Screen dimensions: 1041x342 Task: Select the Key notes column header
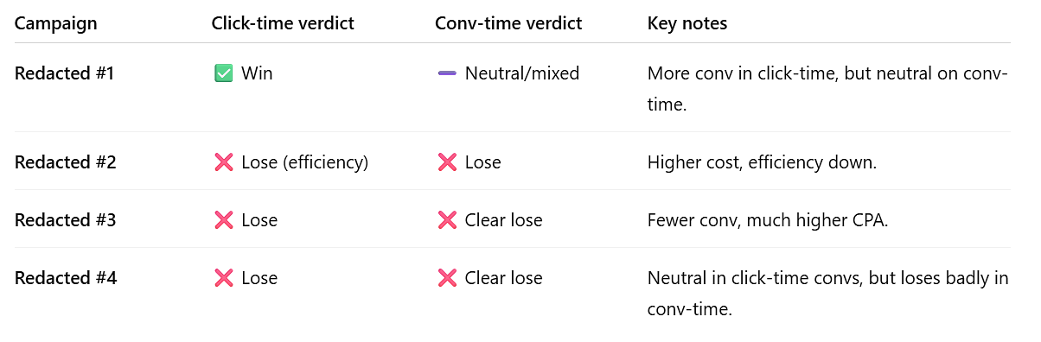pos(687,24)
